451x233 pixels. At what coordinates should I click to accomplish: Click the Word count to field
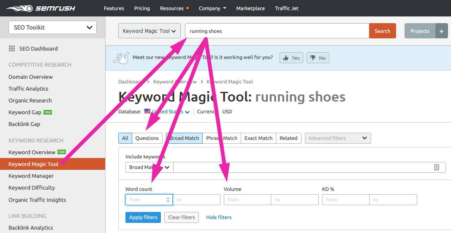pyautogui.click(x=196, y=200)
